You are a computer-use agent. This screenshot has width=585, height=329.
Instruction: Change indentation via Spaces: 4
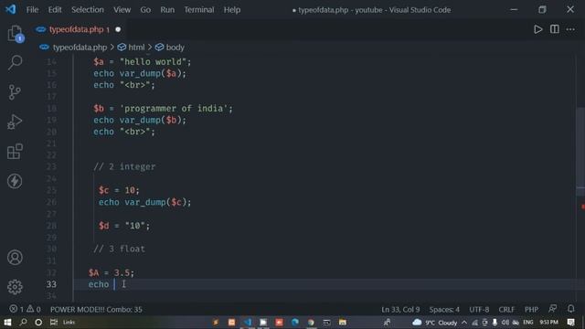[x=444, y=309]
